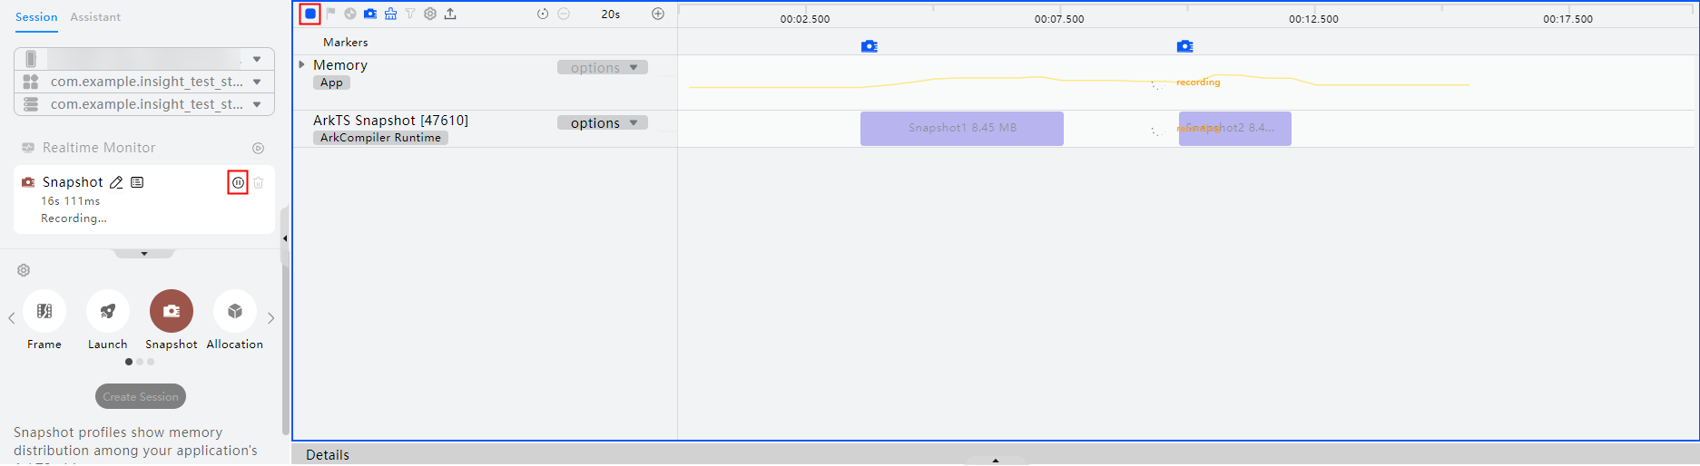
Task: Pause the Snapshot session recording
Action: point(238,182)
